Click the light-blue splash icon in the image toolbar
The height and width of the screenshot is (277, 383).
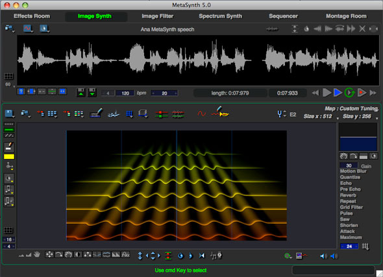114,114
